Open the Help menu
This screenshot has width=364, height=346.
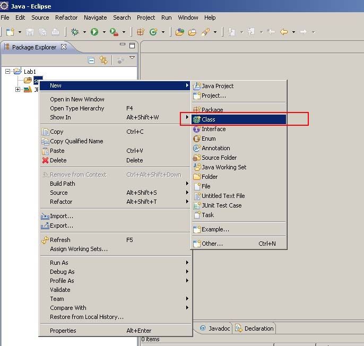click(x=210, y=18)
